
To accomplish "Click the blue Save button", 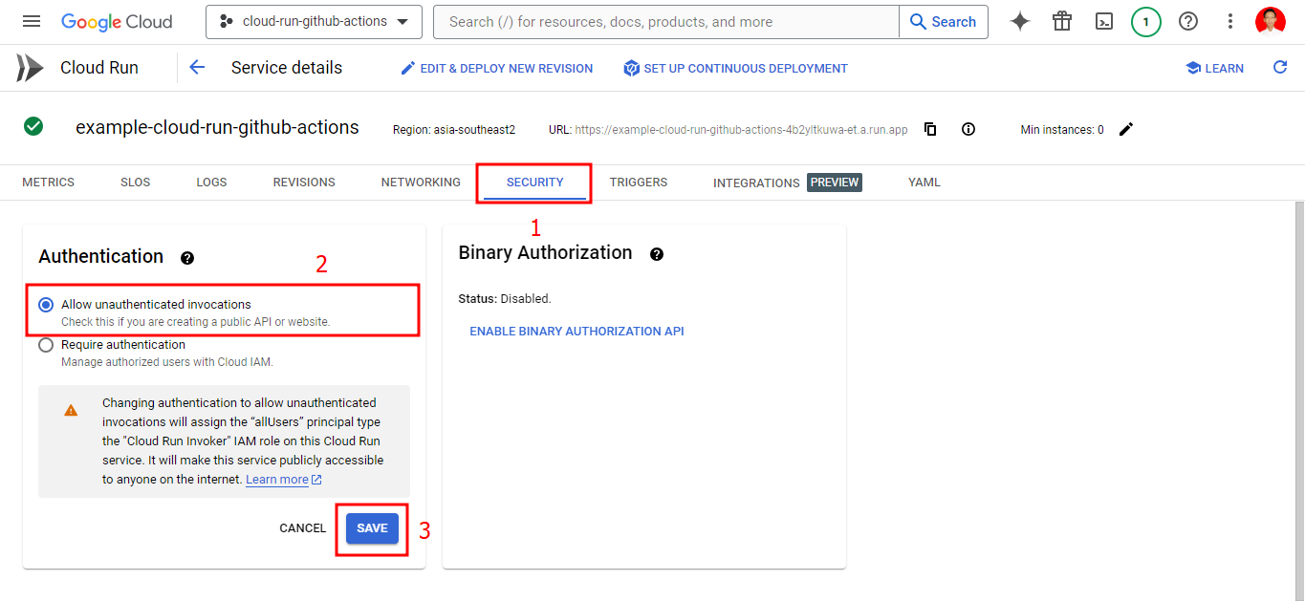I will [x=372, y=528].
